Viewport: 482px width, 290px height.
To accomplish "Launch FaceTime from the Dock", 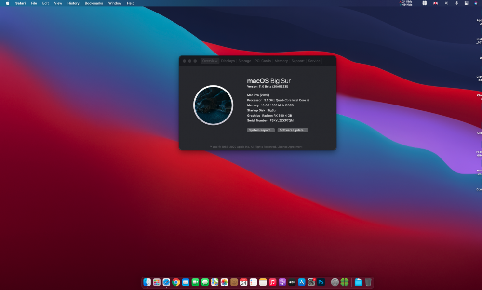I will click(x=195, y=282).
